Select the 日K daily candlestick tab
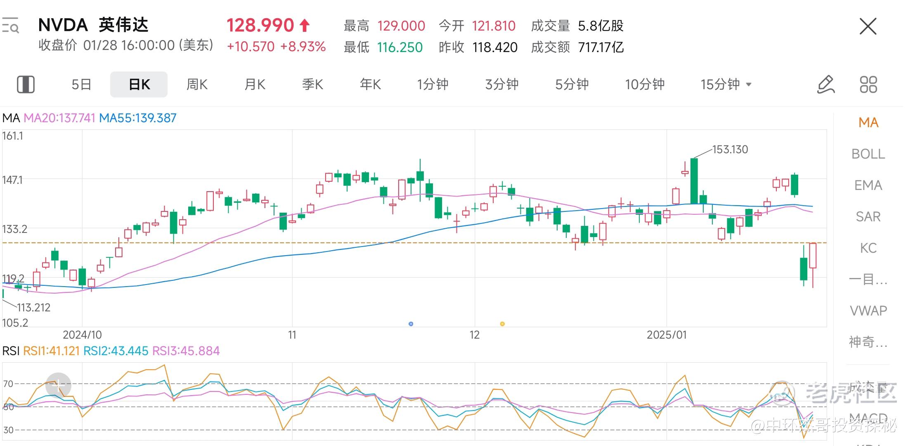915x446 pixels. click(x=139, y=84)
